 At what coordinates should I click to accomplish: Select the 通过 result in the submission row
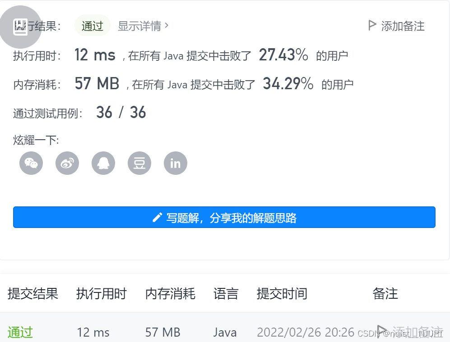click(20, 332)
